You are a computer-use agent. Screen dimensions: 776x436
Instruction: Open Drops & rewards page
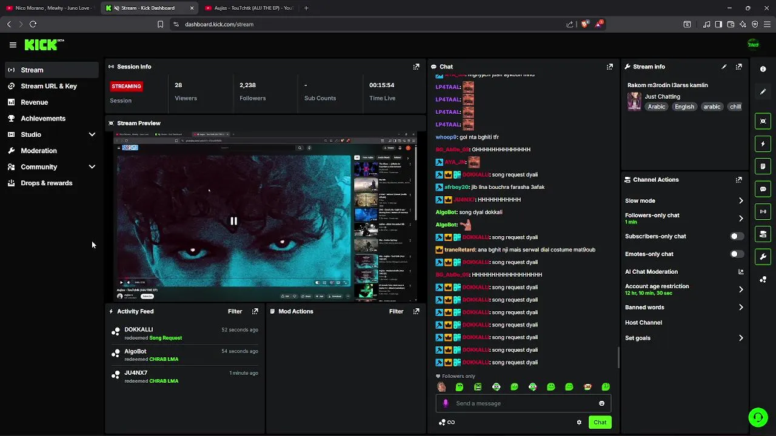[x=51, y=183]
